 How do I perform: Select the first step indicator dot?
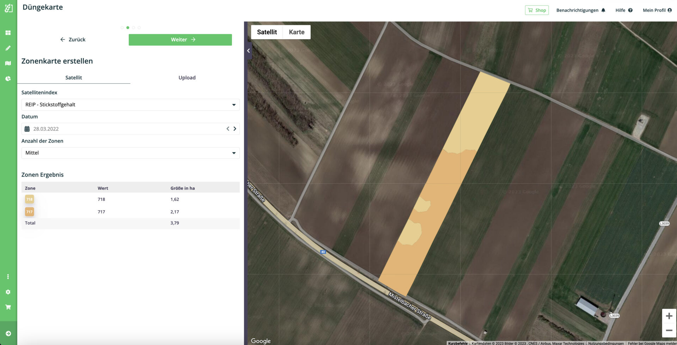coord(122,28)
